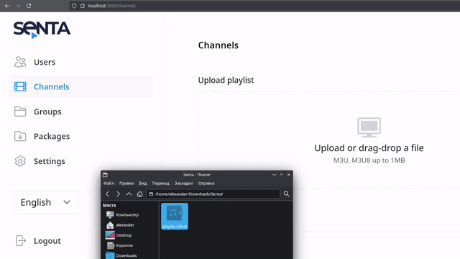Click the Thunar window title bar folder icon
Screen dimensions: 460x259
pyautogui.click(x=105, y=175)
